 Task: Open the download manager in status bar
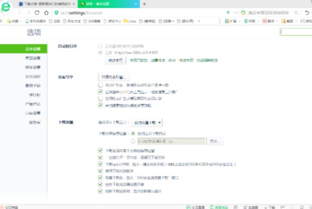[269, 207]
